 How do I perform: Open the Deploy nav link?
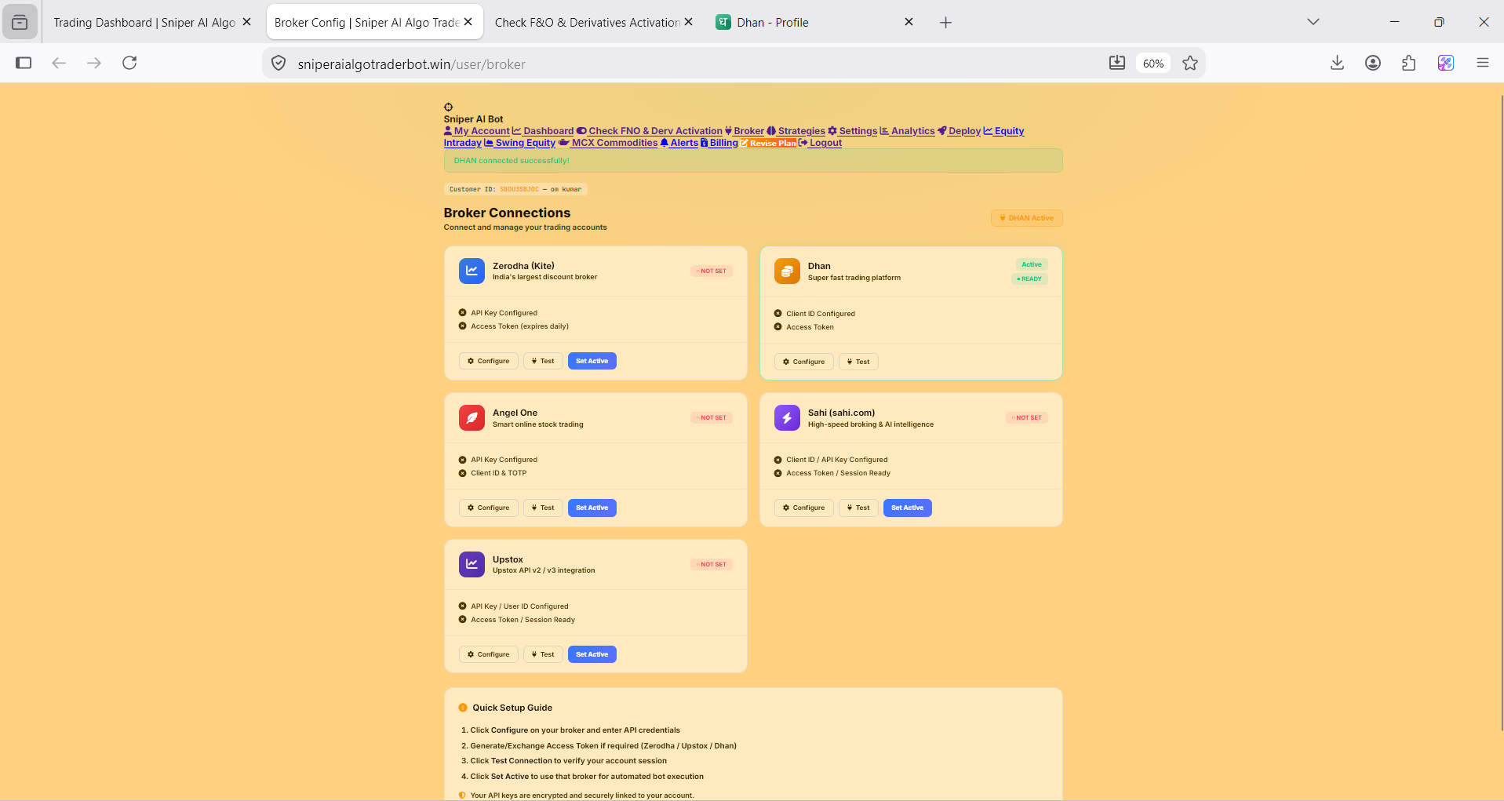(960, 131)
